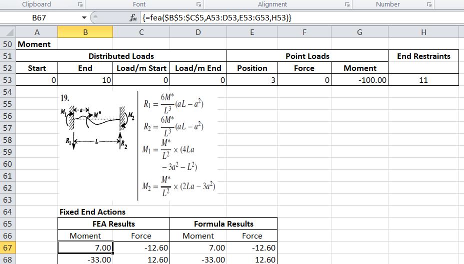
Task: Select row 67 header
Action: 8,248
